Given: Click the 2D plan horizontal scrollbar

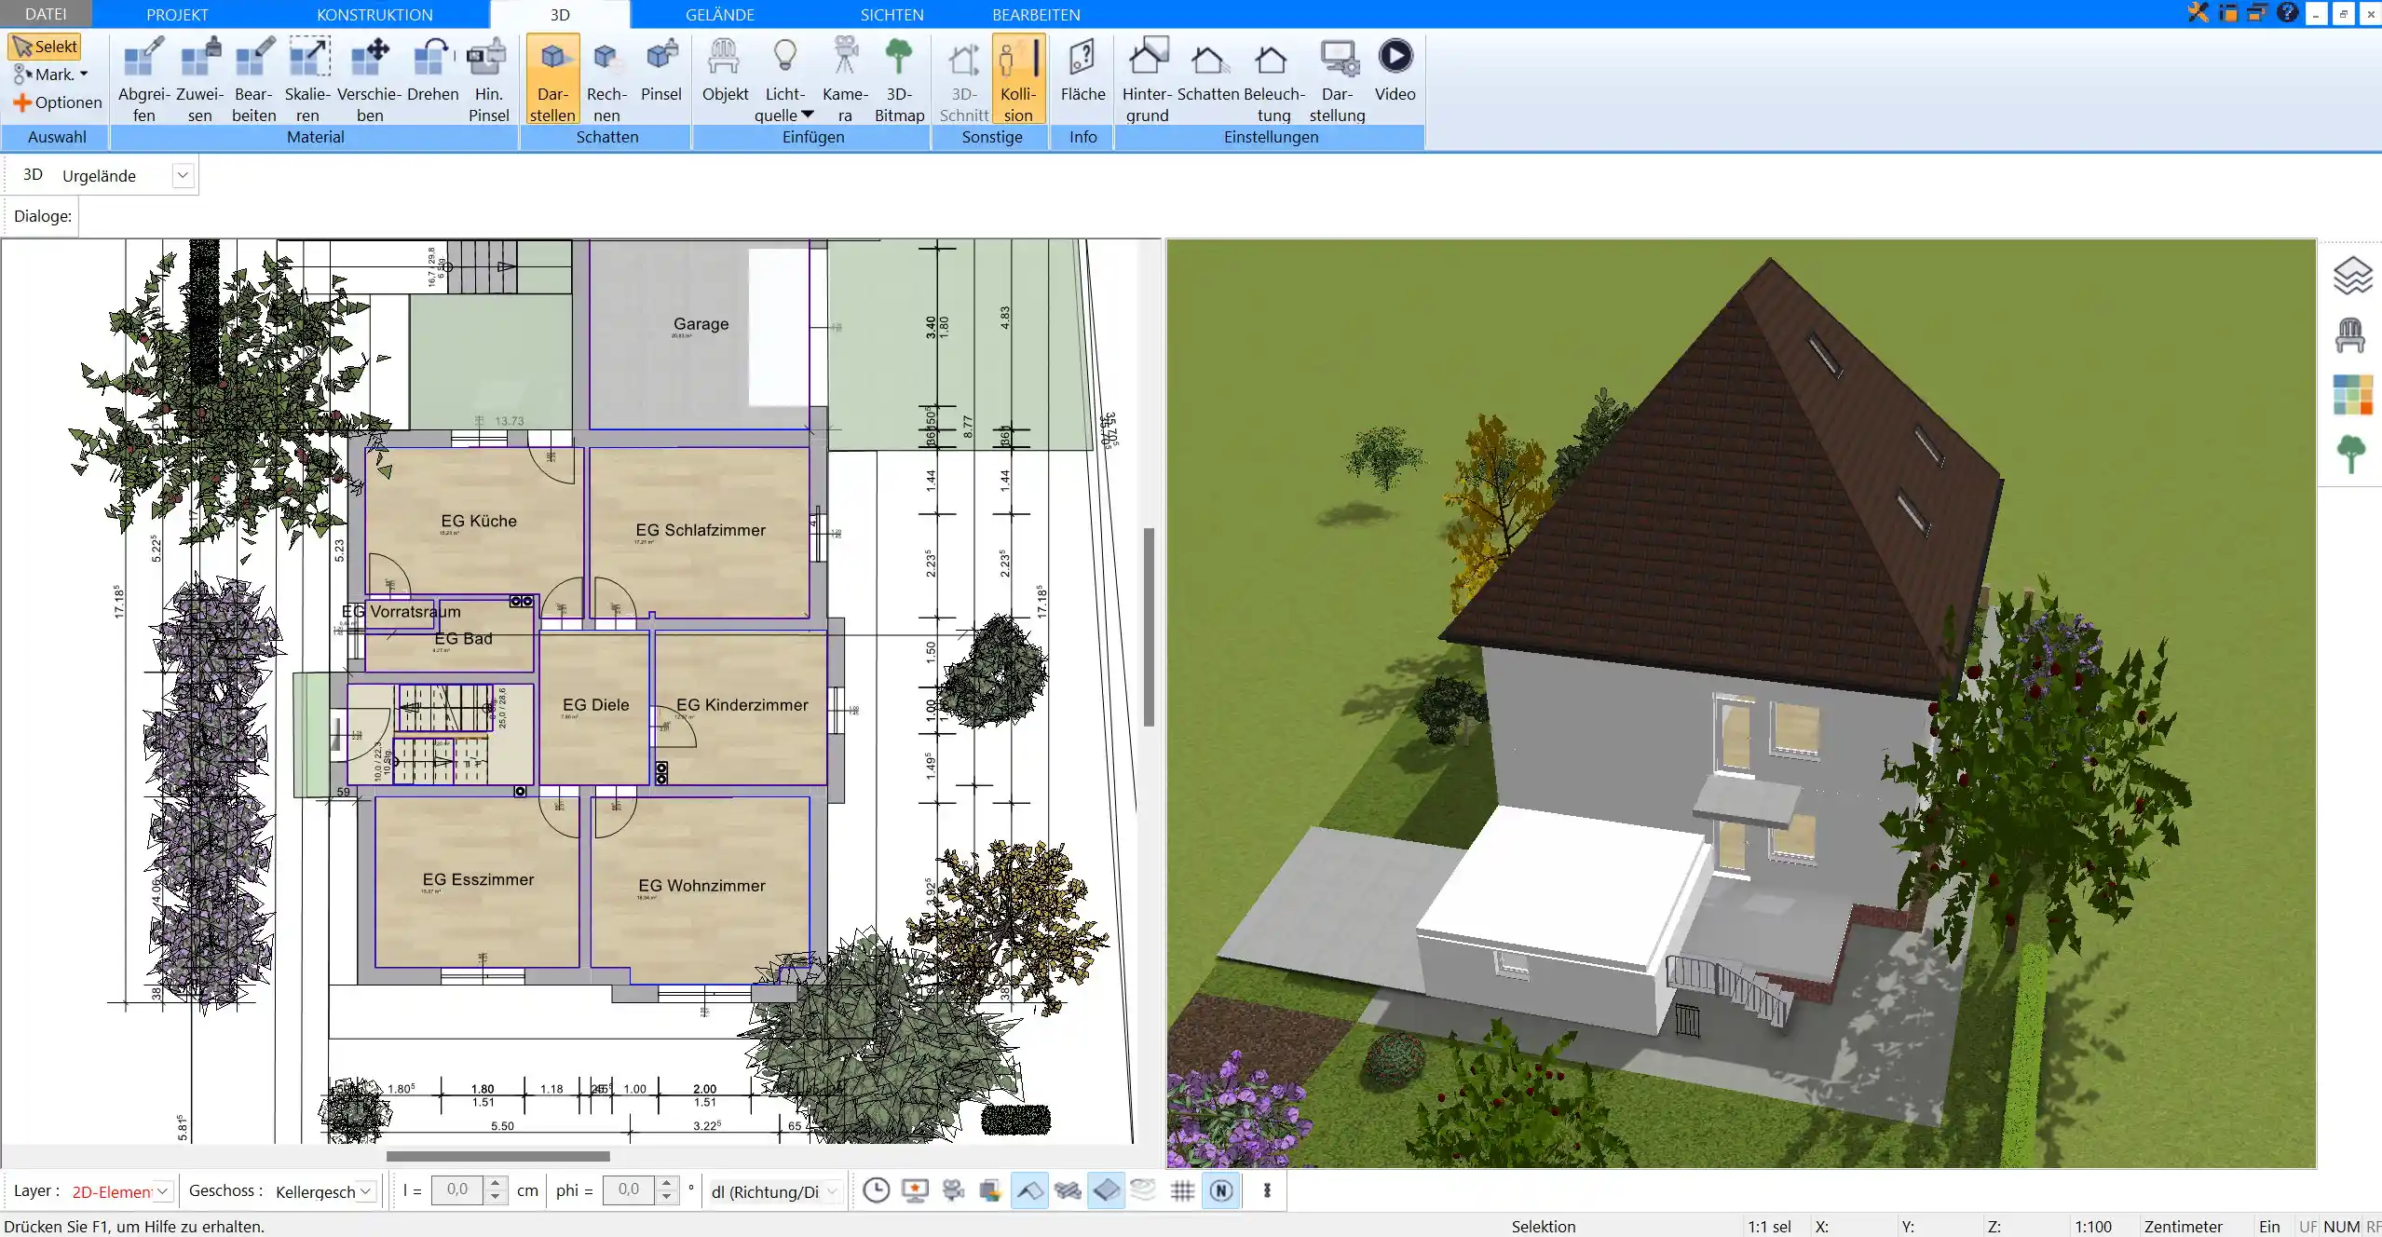Looking at the screenshot, I should (x=497, y=1156).
